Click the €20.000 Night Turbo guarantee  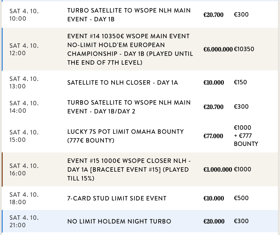pyautogui.click(x=214, y=221)
